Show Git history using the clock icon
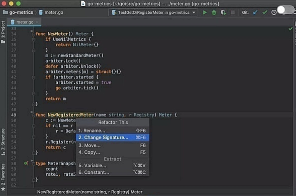 pos(274,12)
